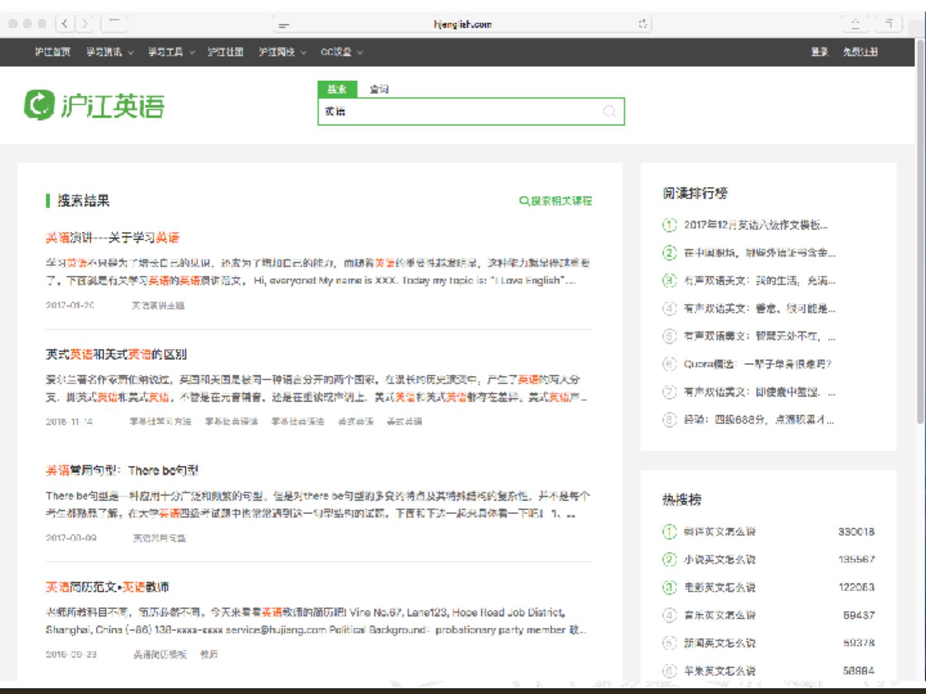Open 沪江首页 in the top navigation
This screenshot has height=694, width=926.
[x=53, y=52]
